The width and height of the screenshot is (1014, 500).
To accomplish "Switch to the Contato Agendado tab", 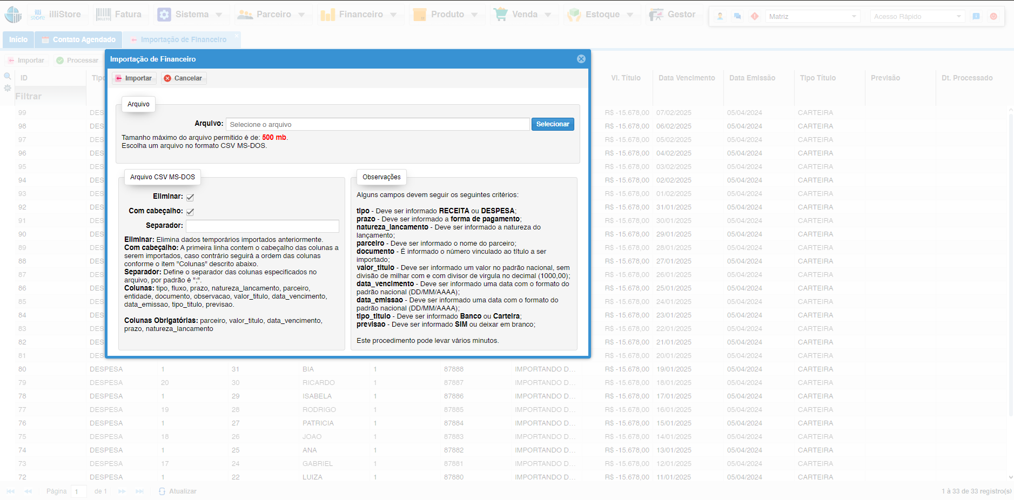I will tap(78, 39).
